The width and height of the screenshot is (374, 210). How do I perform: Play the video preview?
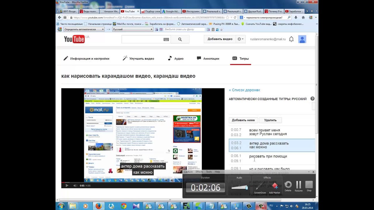tap(67, 185)
